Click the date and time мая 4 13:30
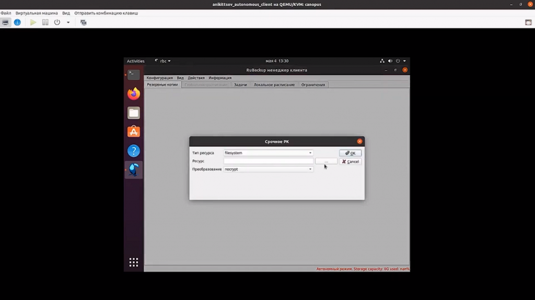 (277, 61)
